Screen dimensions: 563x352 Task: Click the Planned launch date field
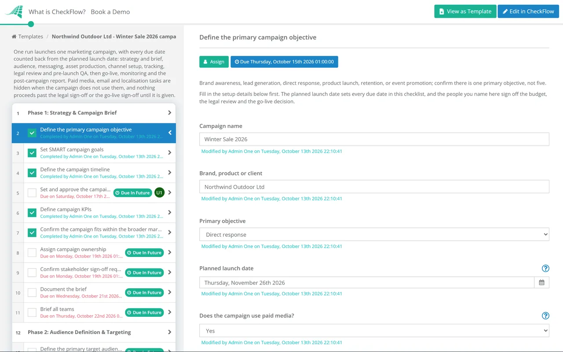click(x=367, y=282)
